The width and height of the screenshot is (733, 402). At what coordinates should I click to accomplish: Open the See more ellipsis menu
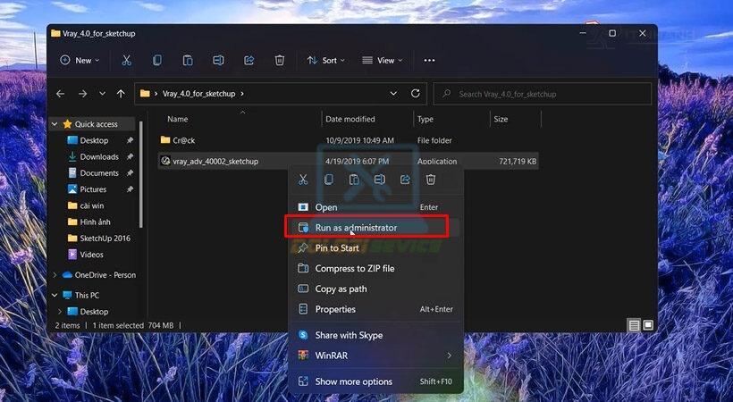[429, 61]
